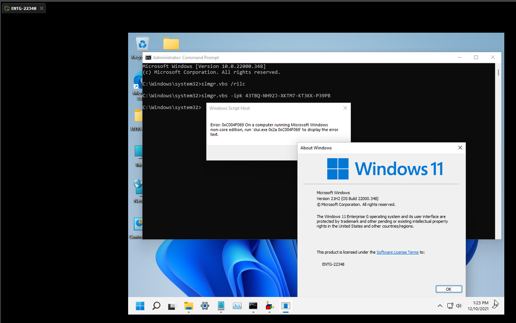Open taskbar Search magnifier
Screen dimensions: 516x323
(x=156, y=306)
